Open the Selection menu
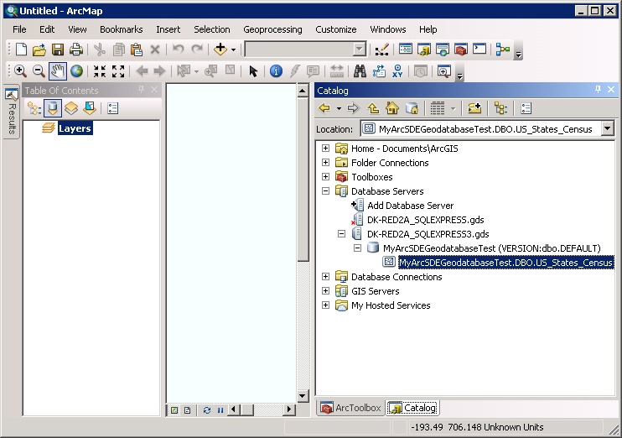Screen dimensions: 622x438 pyautogui.click(x=212, y=29)
